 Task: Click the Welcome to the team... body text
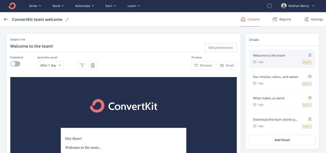[x=83, y=148]
